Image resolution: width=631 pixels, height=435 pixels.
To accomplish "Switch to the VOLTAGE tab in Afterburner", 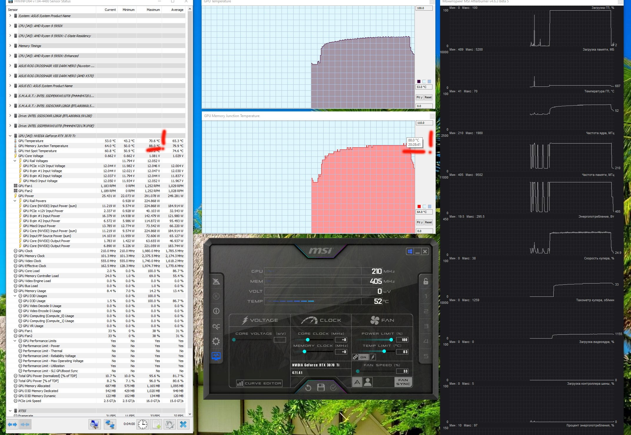I will click(260, 320).
